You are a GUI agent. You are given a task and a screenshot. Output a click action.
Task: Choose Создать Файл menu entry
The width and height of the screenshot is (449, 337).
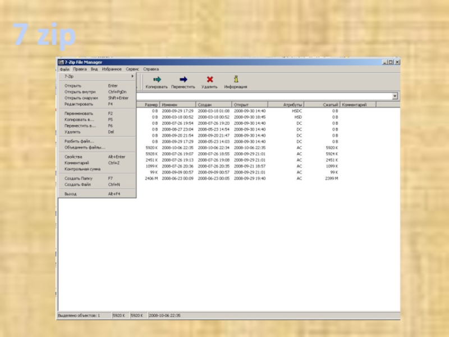coord(97,185)
